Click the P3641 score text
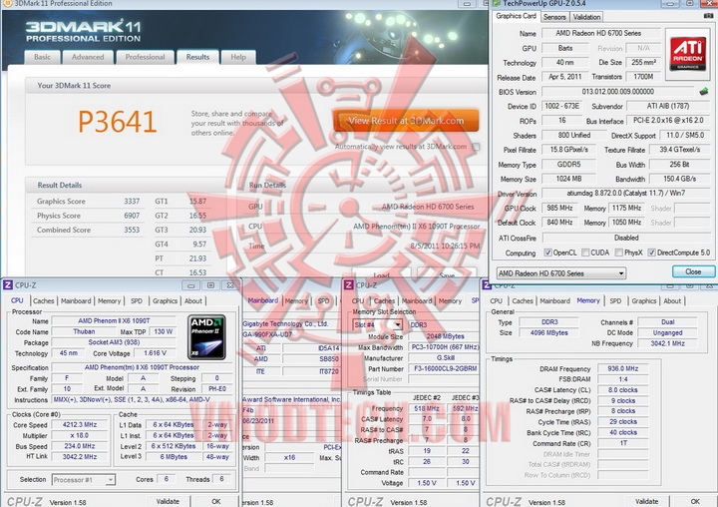The width and height of the screenshot is (718, 507). [x=118, y=122]
